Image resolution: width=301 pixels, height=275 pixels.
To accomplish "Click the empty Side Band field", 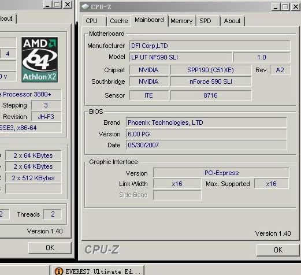I will coord(177,195).
